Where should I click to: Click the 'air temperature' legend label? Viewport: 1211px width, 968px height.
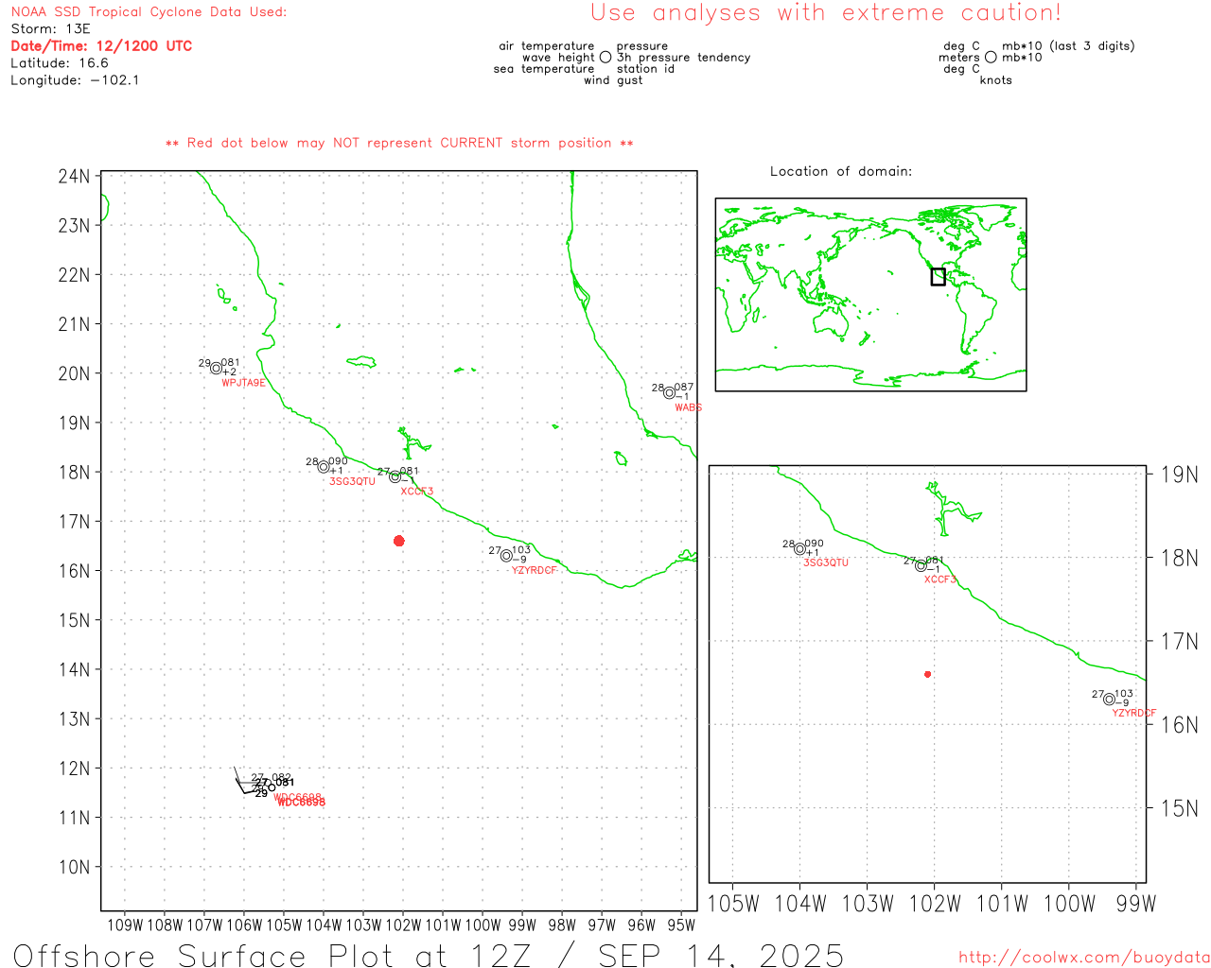point(547,45)
